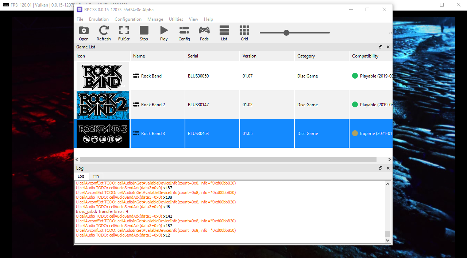Click Disc Game category for Rock Band 2
The image size is (467, 258).
322,105
